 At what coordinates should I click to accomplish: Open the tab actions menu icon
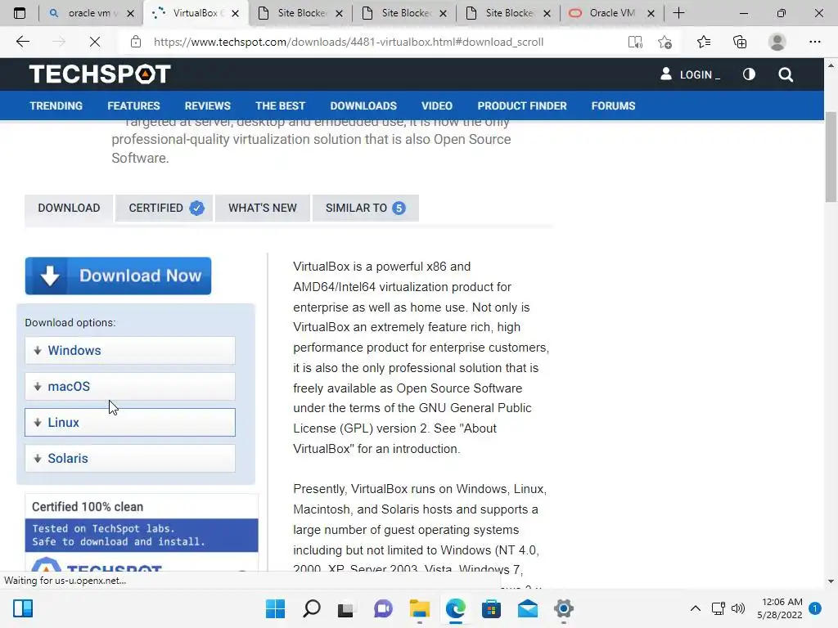point(20,13)
